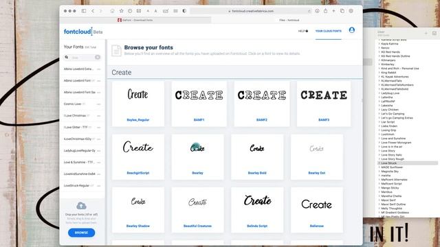Open the downloads icon beside address bar
The image size is (440, 247).
pos(317,11)
